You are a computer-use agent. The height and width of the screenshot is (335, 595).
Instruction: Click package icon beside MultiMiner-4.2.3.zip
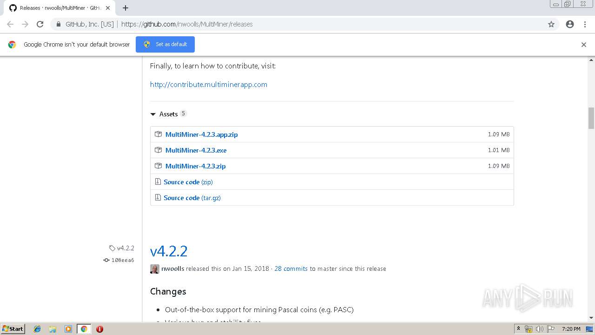pyautogui.click(x=158, y=166)
